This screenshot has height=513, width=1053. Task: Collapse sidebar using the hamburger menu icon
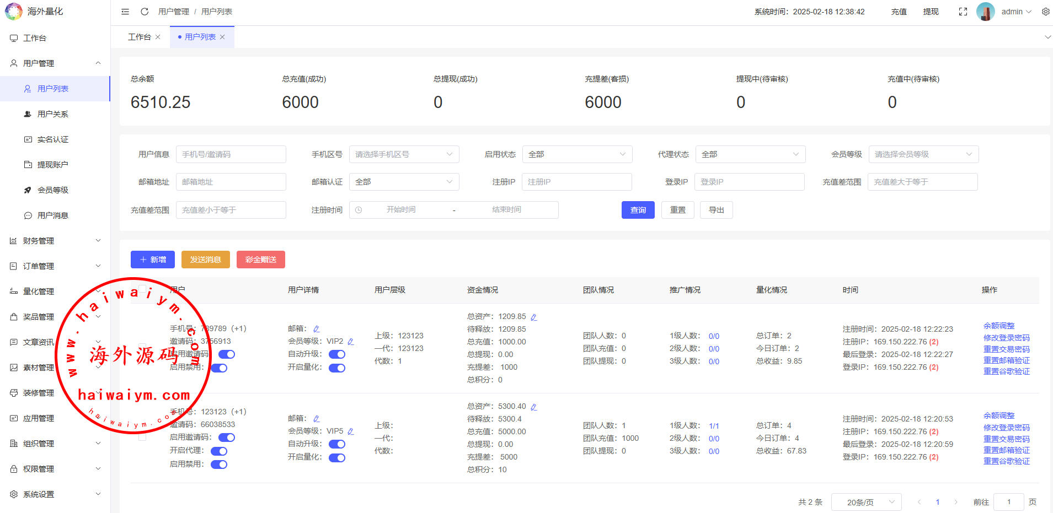125,12
